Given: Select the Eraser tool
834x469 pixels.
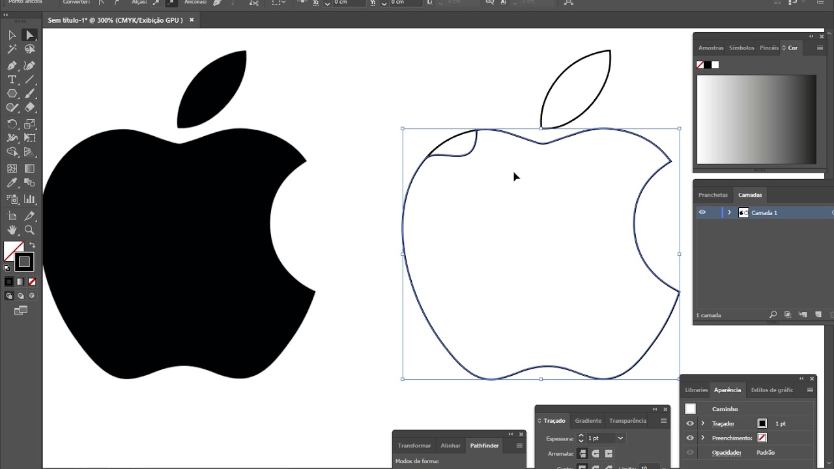Looking at the screenshot, I should coord(29,107).
